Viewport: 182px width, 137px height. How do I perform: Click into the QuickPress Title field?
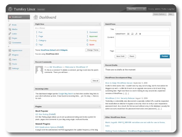coord(142,29)
